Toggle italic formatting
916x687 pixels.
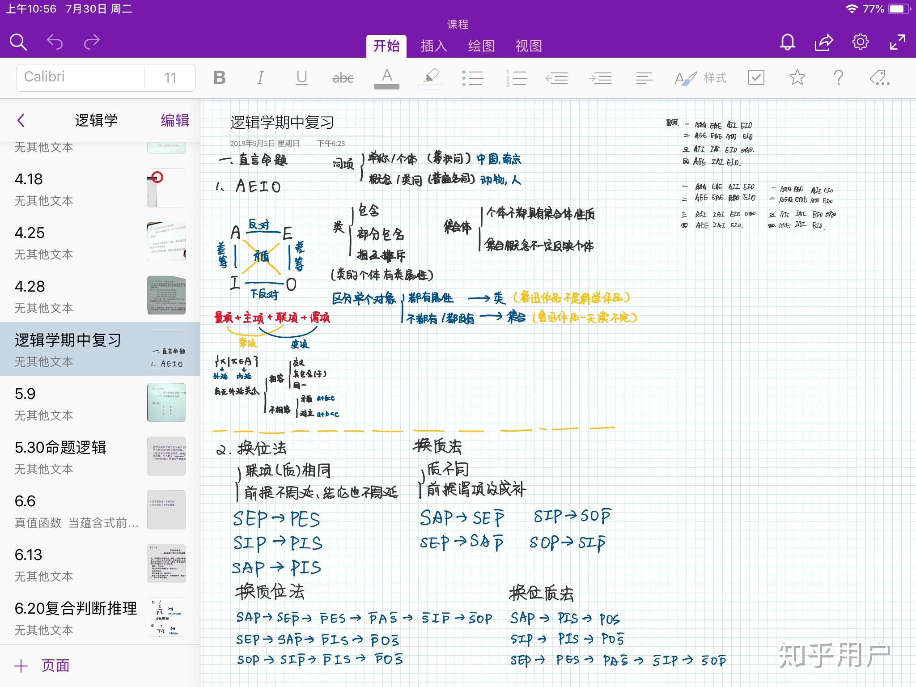260,77
